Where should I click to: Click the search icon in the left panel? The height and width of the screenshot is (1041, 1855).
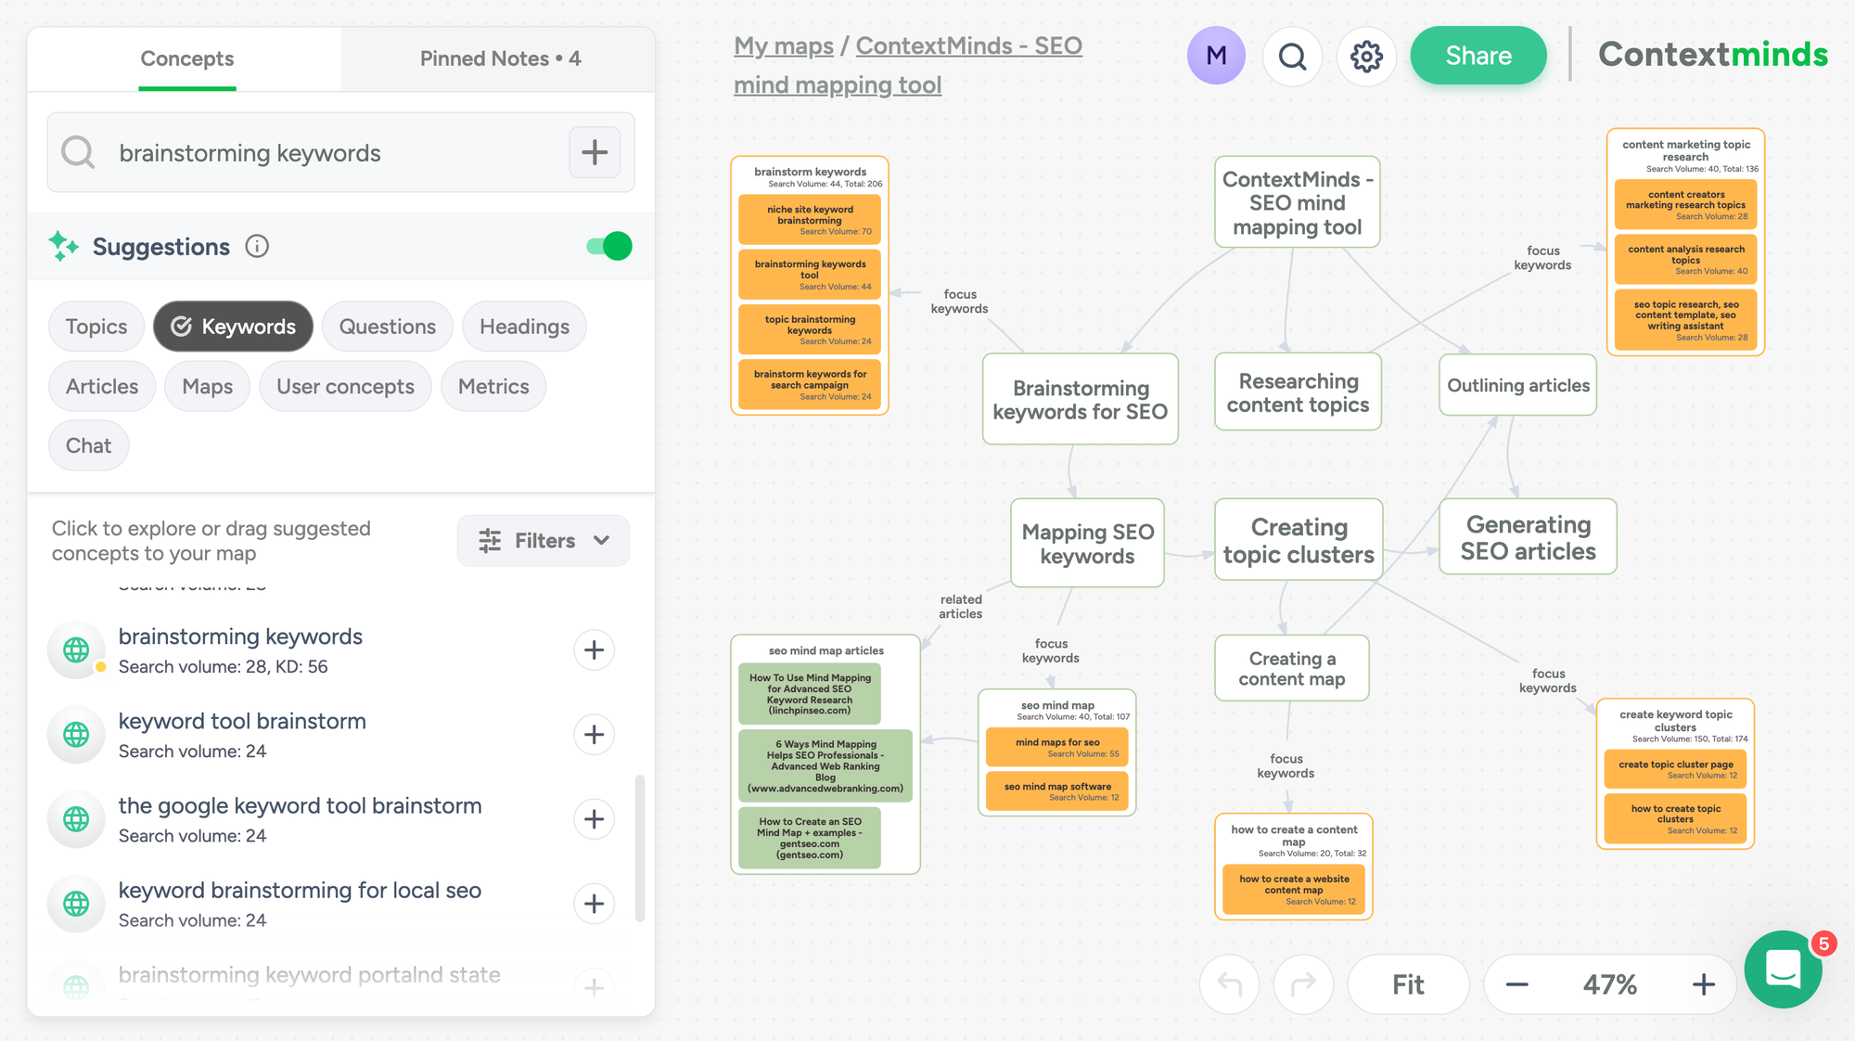tap(79, 153)
